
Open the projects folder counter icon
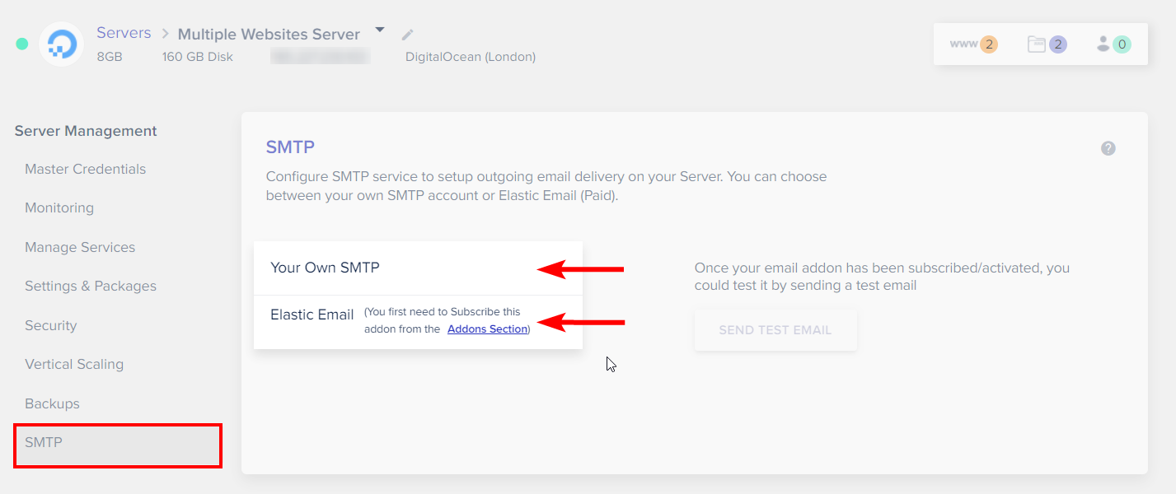tap(1047, 44)
